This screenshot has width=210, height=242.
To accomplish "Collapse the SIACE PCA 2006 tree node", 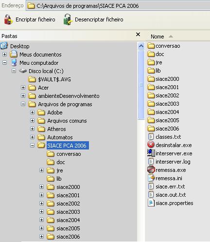I will pos(33,145).
